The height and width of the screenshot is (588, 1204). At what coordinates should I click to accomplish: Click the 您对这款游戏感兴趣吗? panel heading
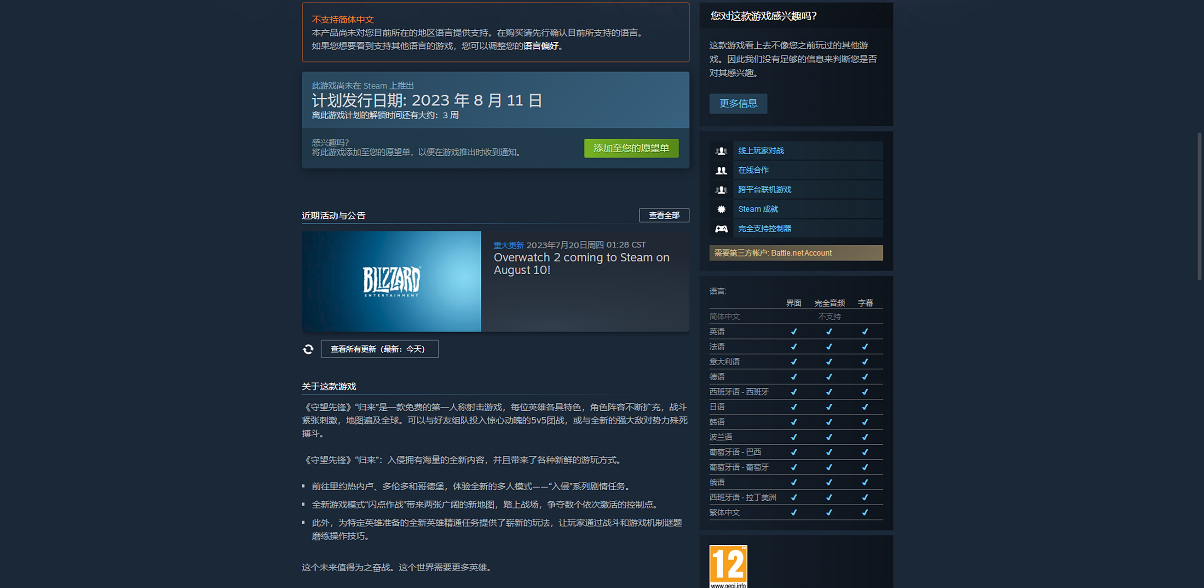coord(764,16)
